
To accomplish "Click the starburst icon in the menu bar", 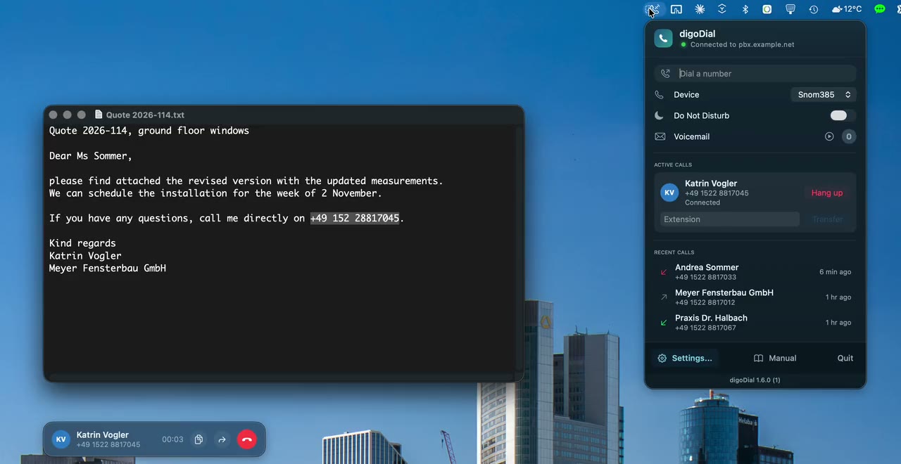I will pyautogui.click(x=700, y=9).
